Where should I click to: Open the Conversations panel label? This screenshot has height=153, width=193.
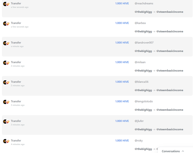[171, 151]
